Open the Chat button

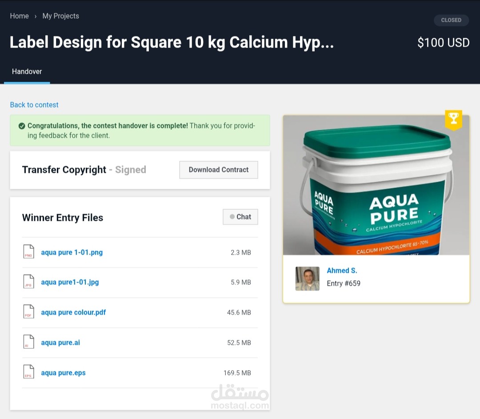click(240, 217)
